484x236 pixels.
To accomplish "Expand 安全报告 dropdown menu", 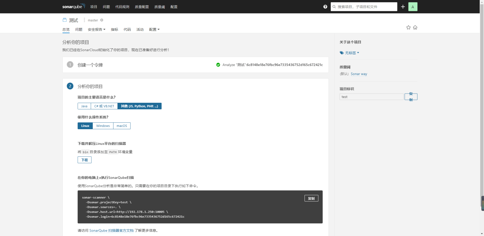I will pyautogui.click(x=97, y=29).
